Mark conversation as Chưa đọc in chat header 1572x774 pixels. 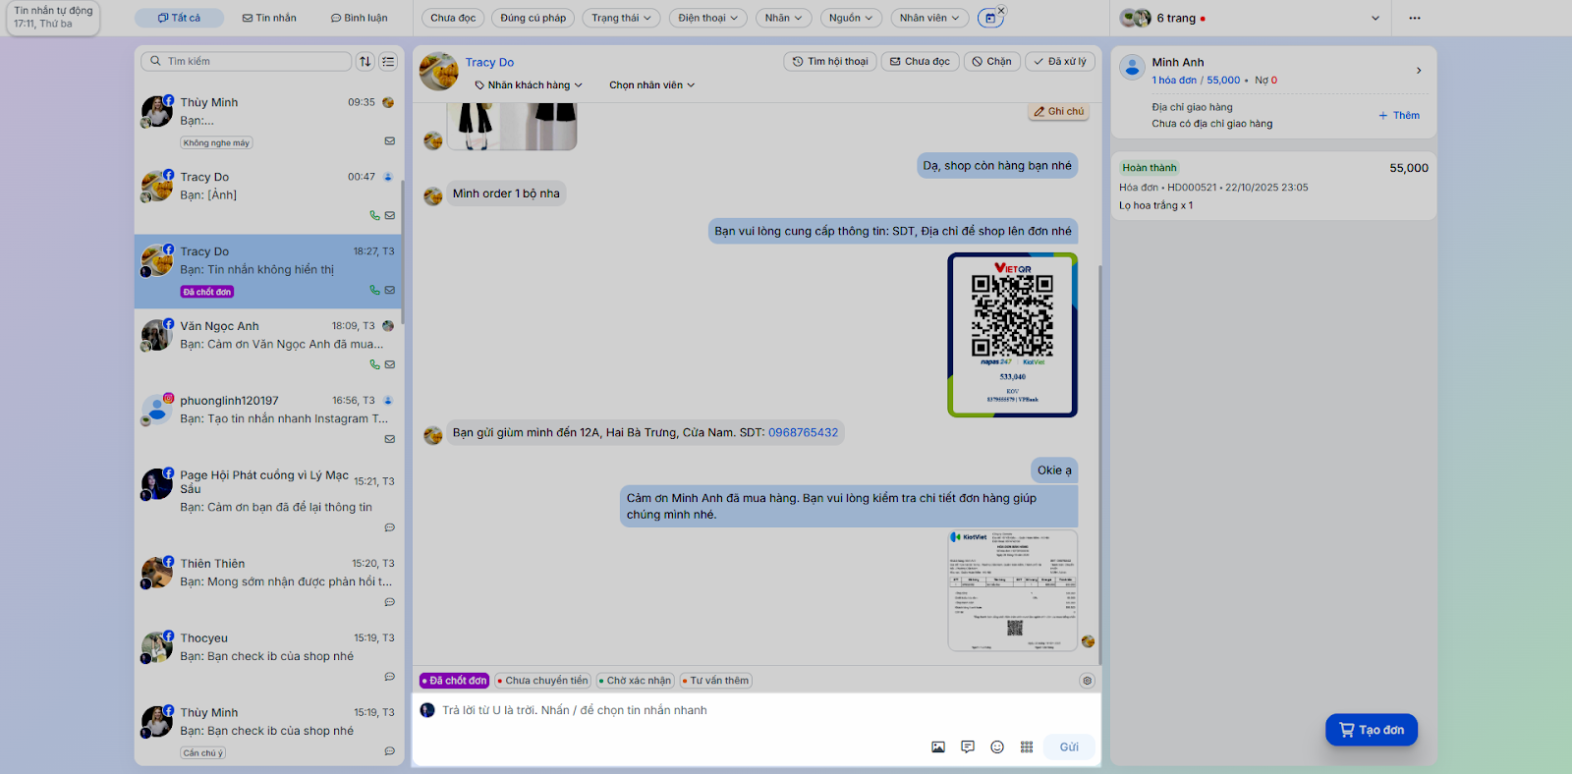[920, 61]
